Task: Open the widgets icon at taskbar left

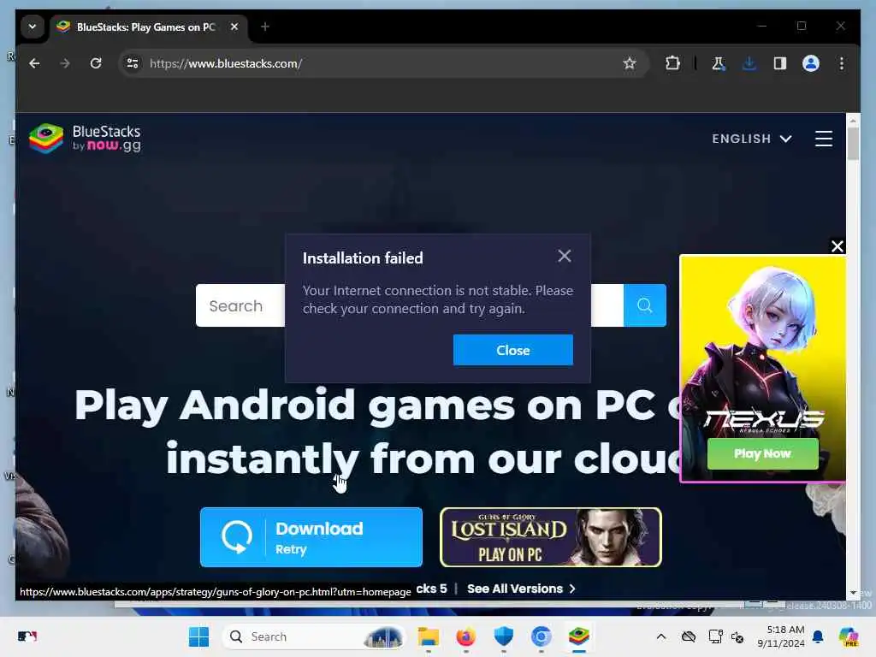Action: tap(27, 636)
